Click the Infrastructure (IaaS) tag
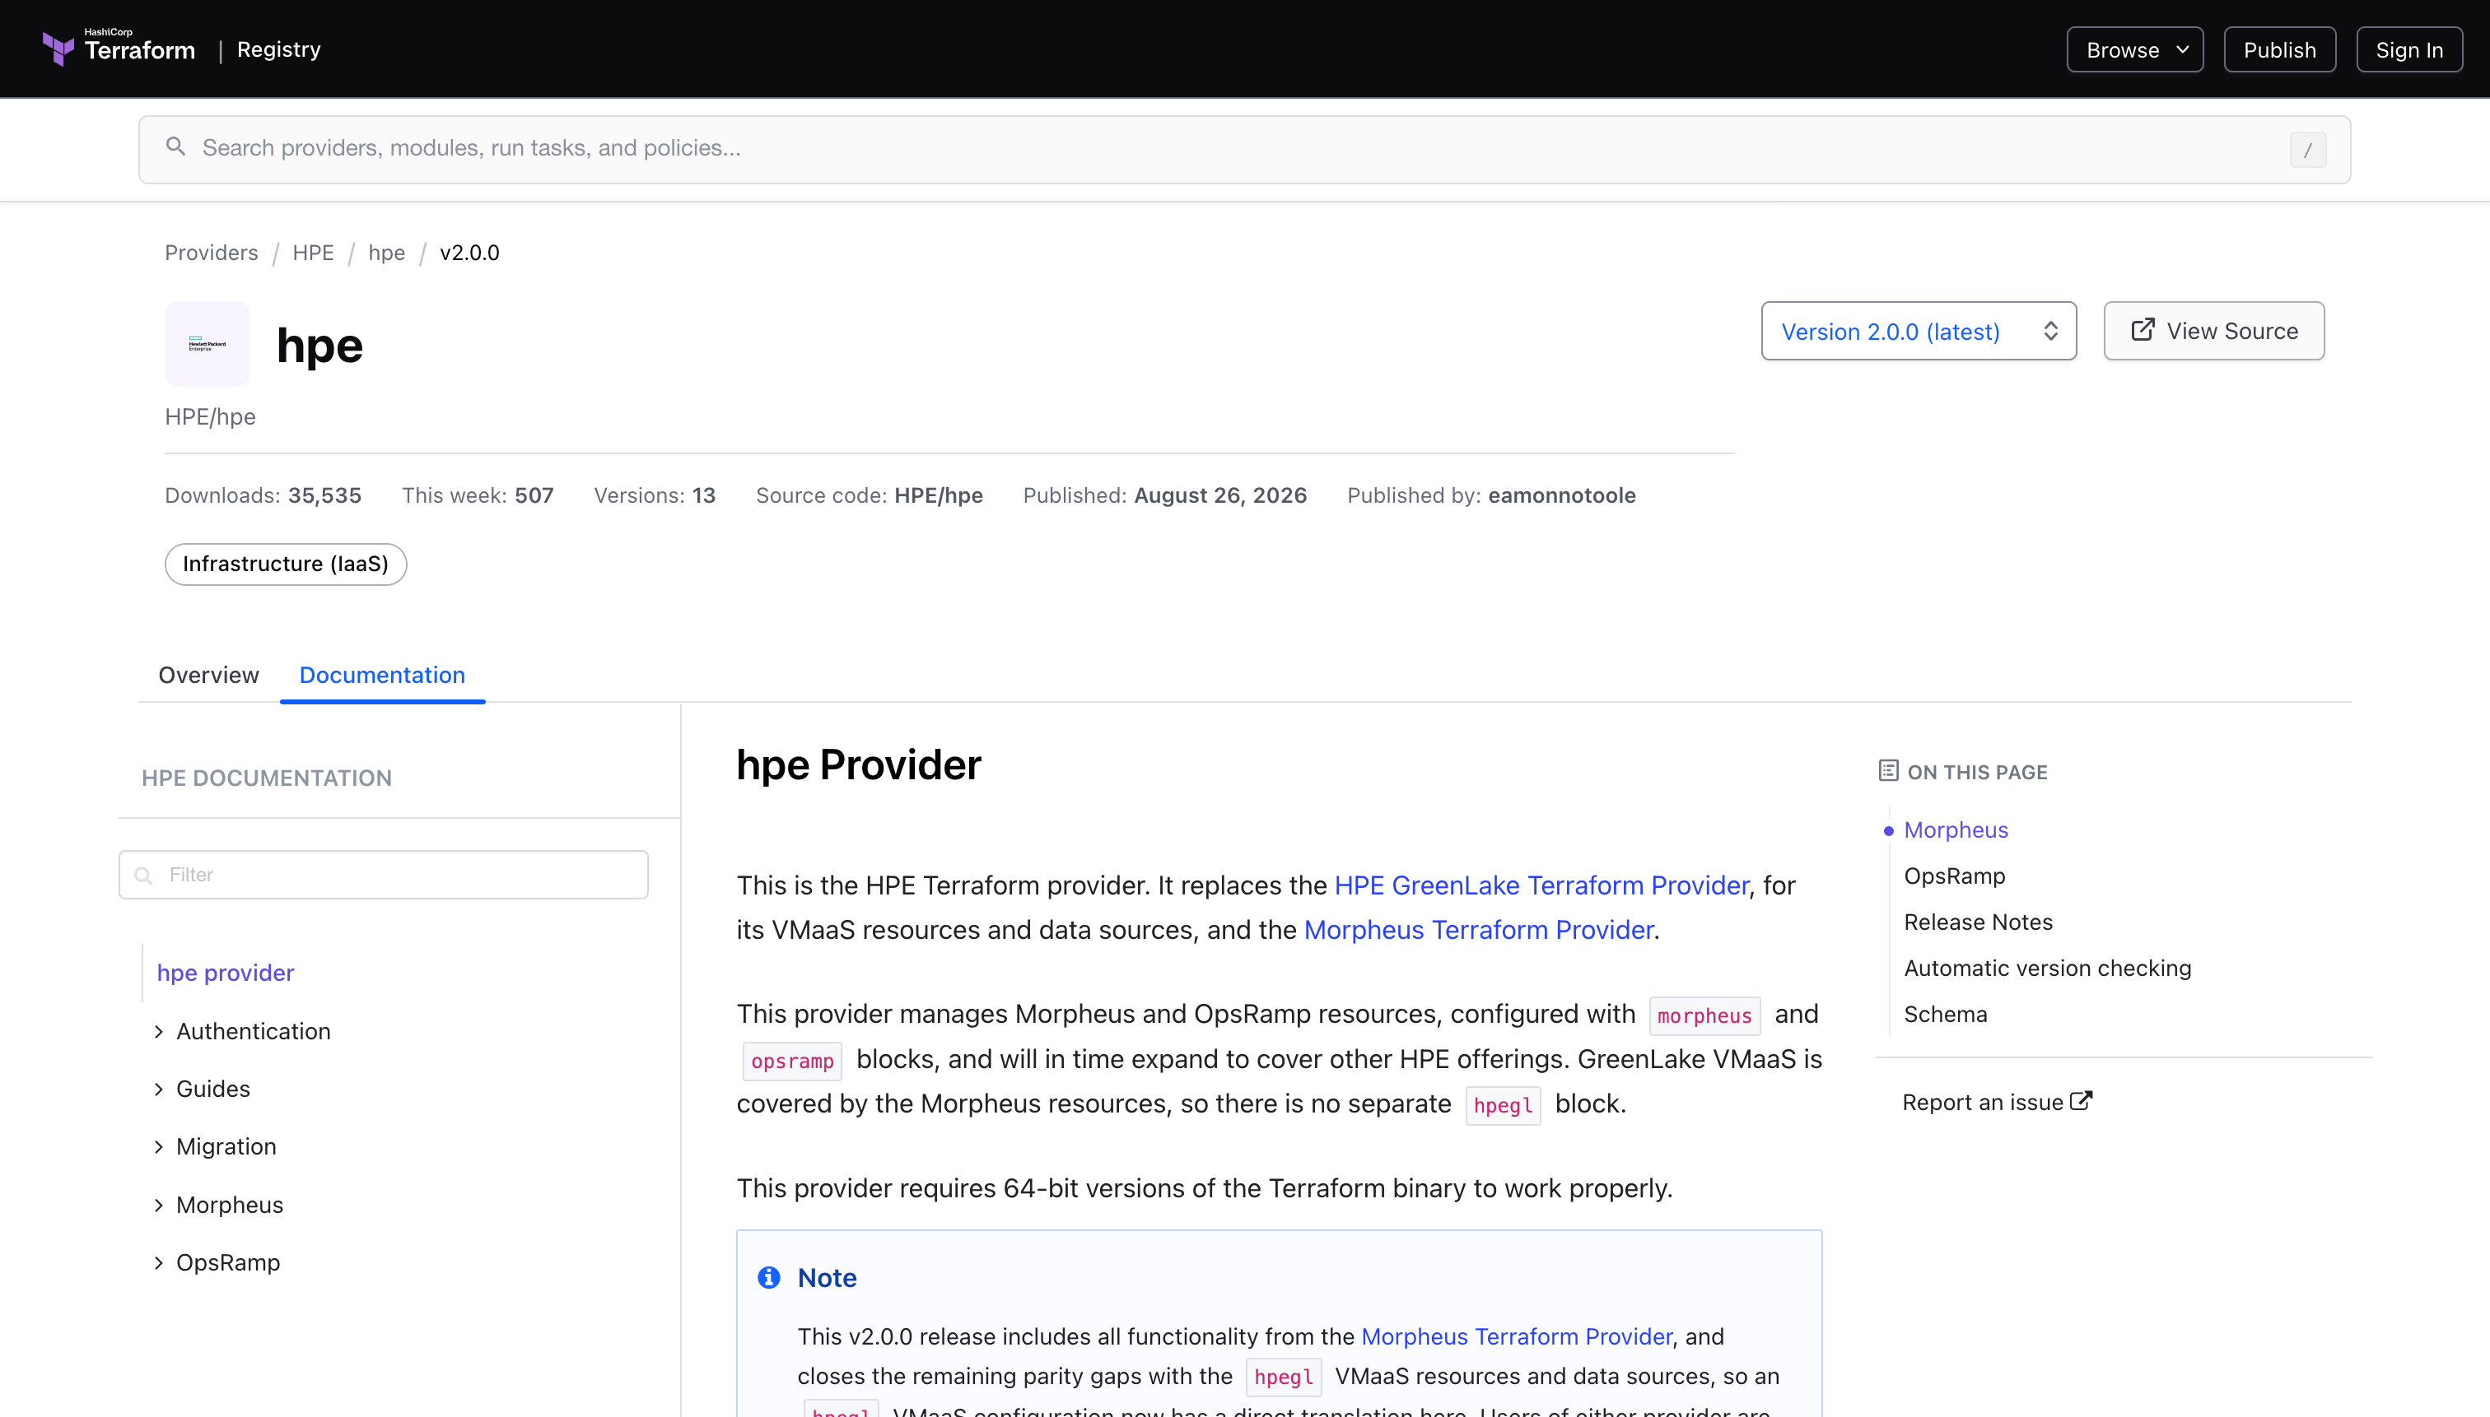This screenshot has width=2490, height=1417. [x=286, y=564]
